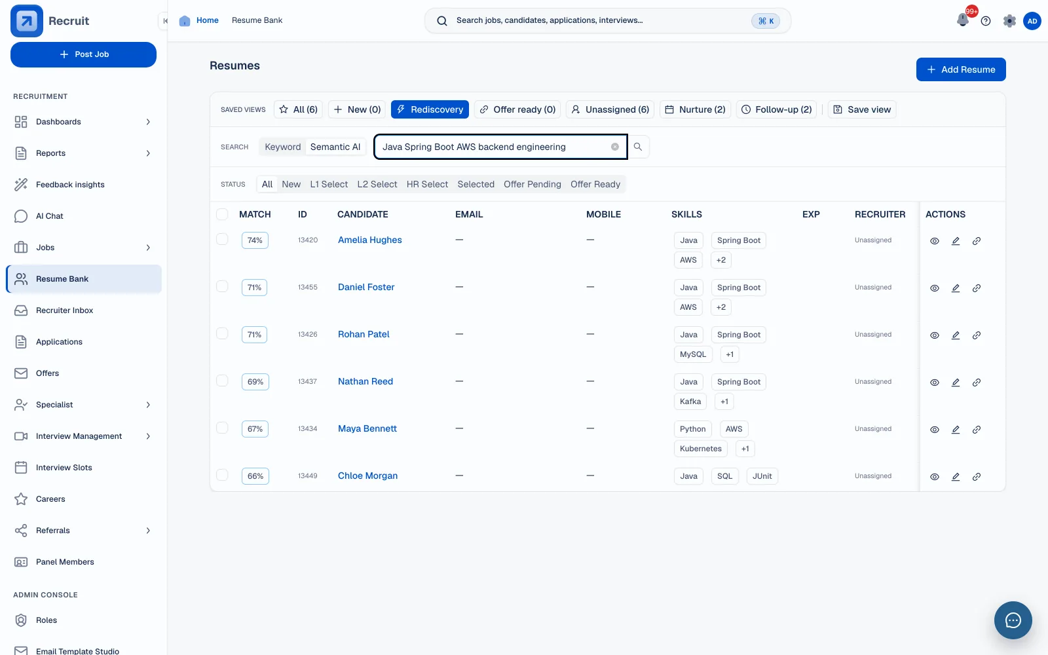Click the Save view button
The width and height of the screenshot is (1048, 655).
pyautogui.click(x=862, y=109)
